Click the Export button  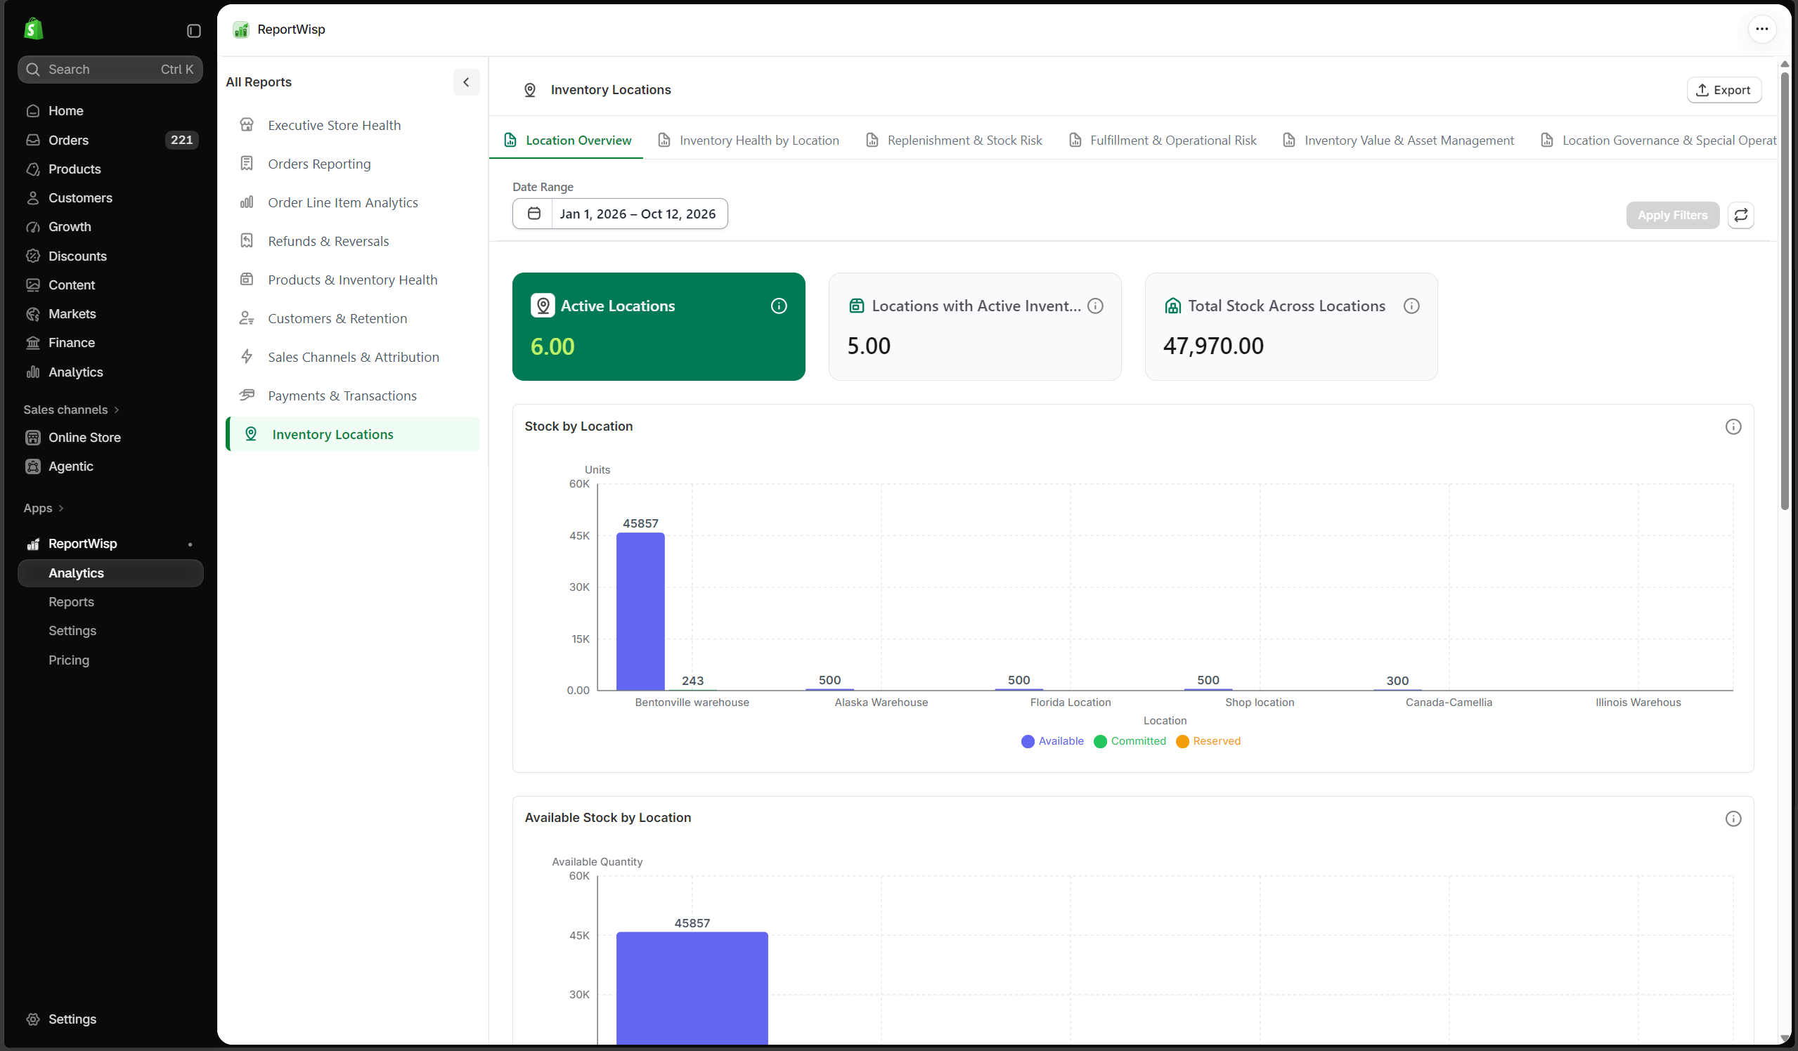pyautogui.click(x=1723, y=90)
